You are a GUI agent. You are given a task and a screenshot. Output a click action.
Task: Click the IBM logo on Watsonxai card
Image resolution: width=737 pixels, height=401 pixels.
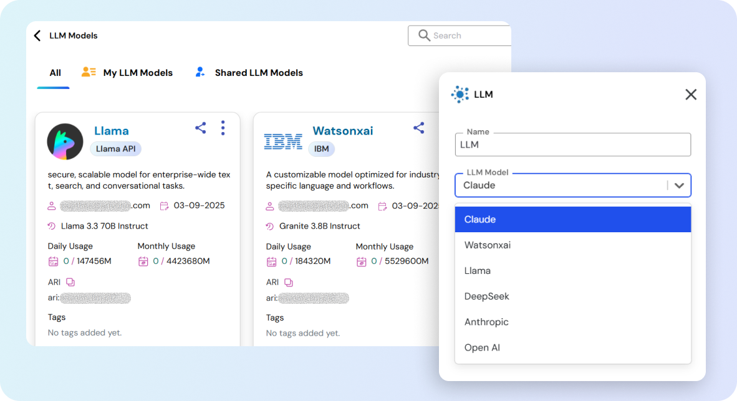pos(283,141)
